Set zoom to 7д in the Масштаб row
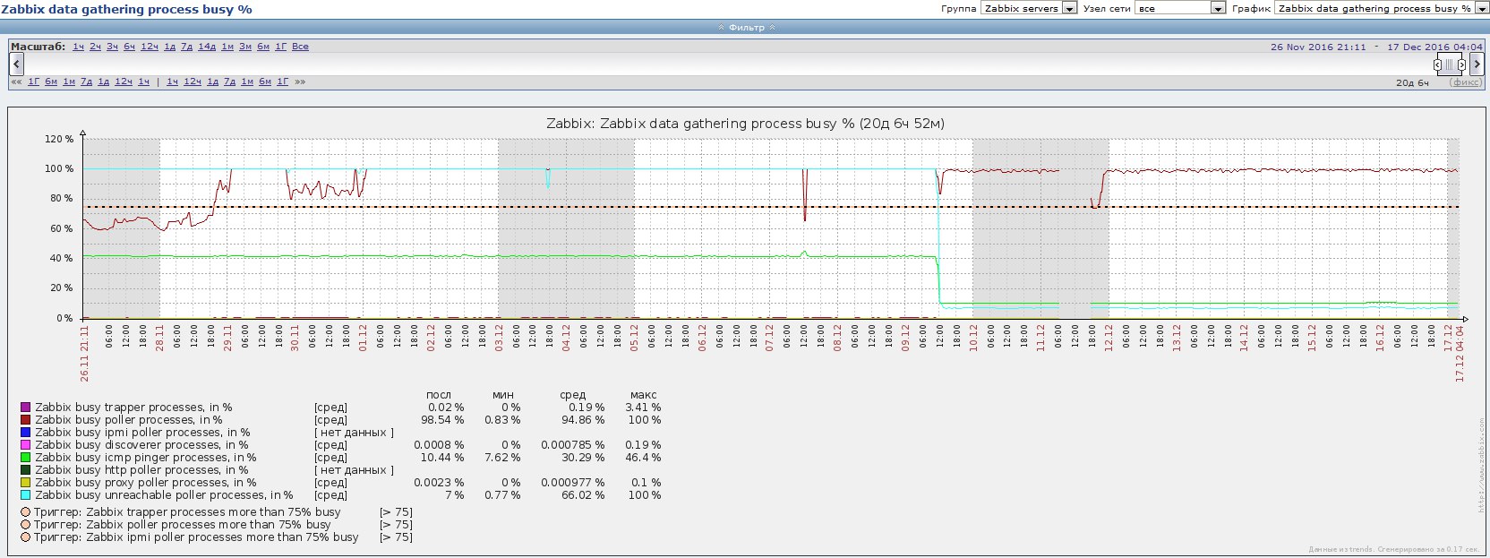 coord(186,47)
